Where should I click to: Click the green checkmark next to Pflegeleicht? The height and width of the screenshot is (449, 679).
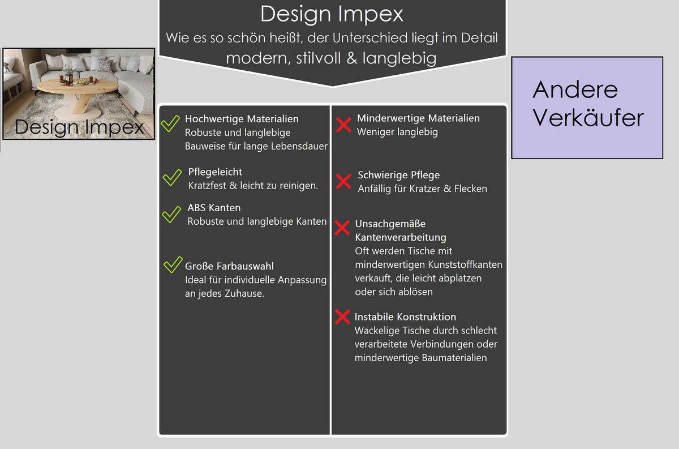(x=171, y=177)
